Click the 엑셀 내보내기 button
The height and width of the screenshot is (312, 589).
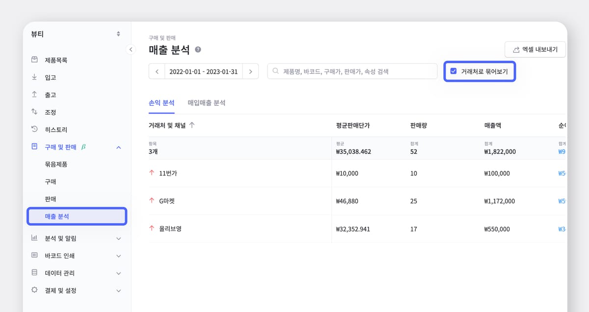(535, 49)
